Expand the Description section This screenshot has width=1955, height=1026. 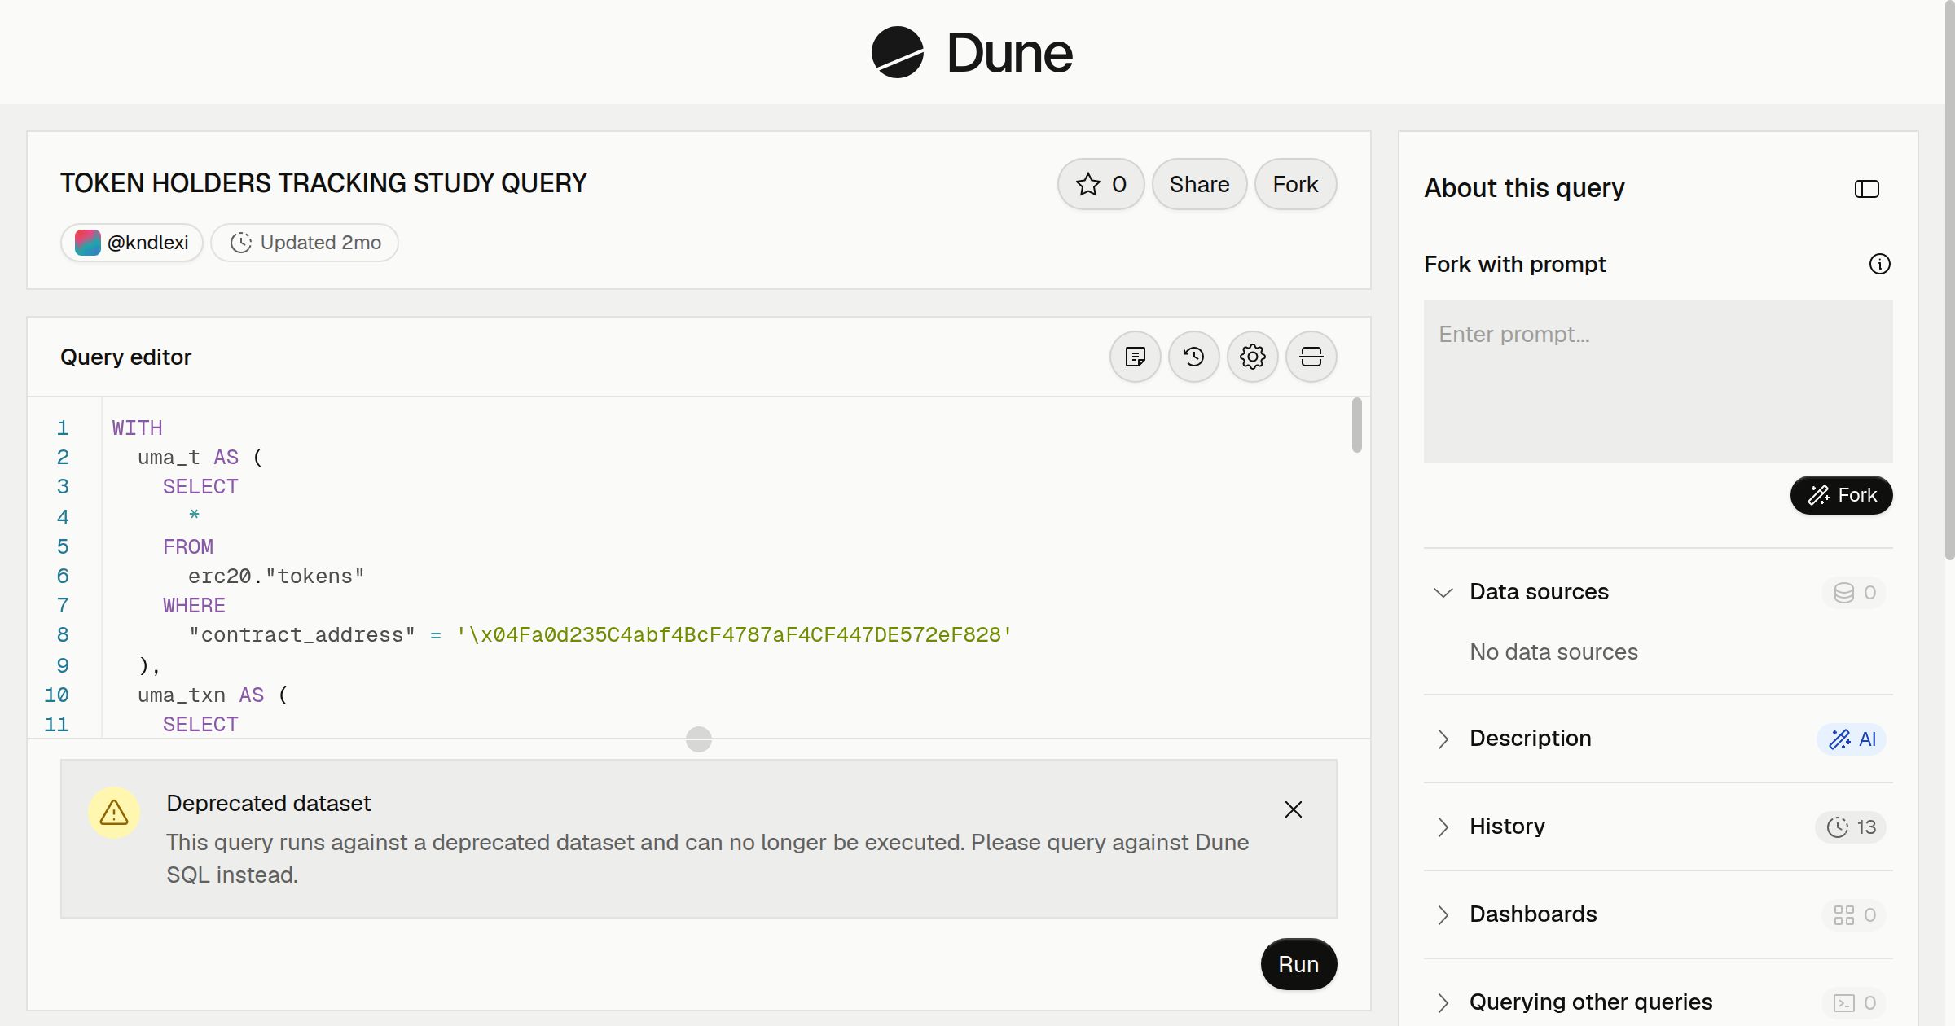pyautogui.click(x=1443, y=739)
